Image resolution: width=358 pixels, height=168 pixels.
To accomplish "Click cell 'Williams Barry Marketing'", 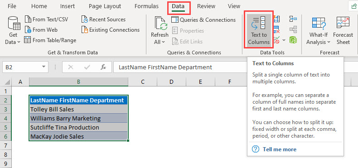I will point(78,118).
